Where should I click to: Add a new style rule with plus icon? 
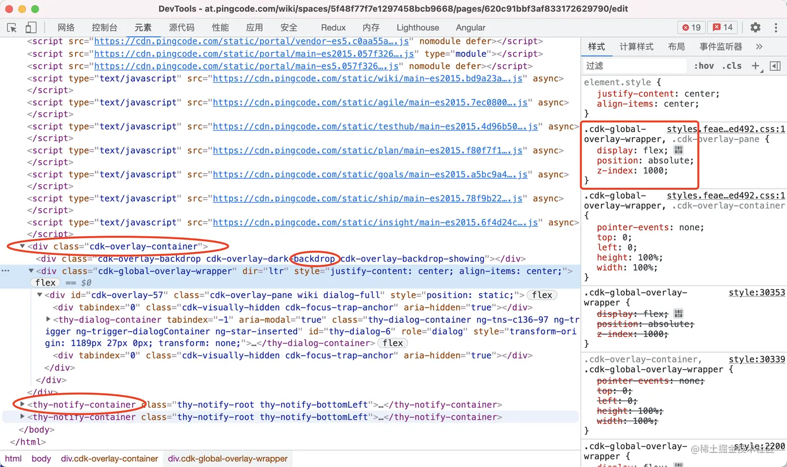click(756, 66)
